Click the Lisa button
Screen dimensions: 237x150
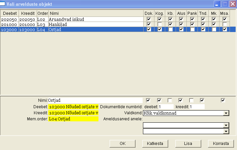click(188, 143)
